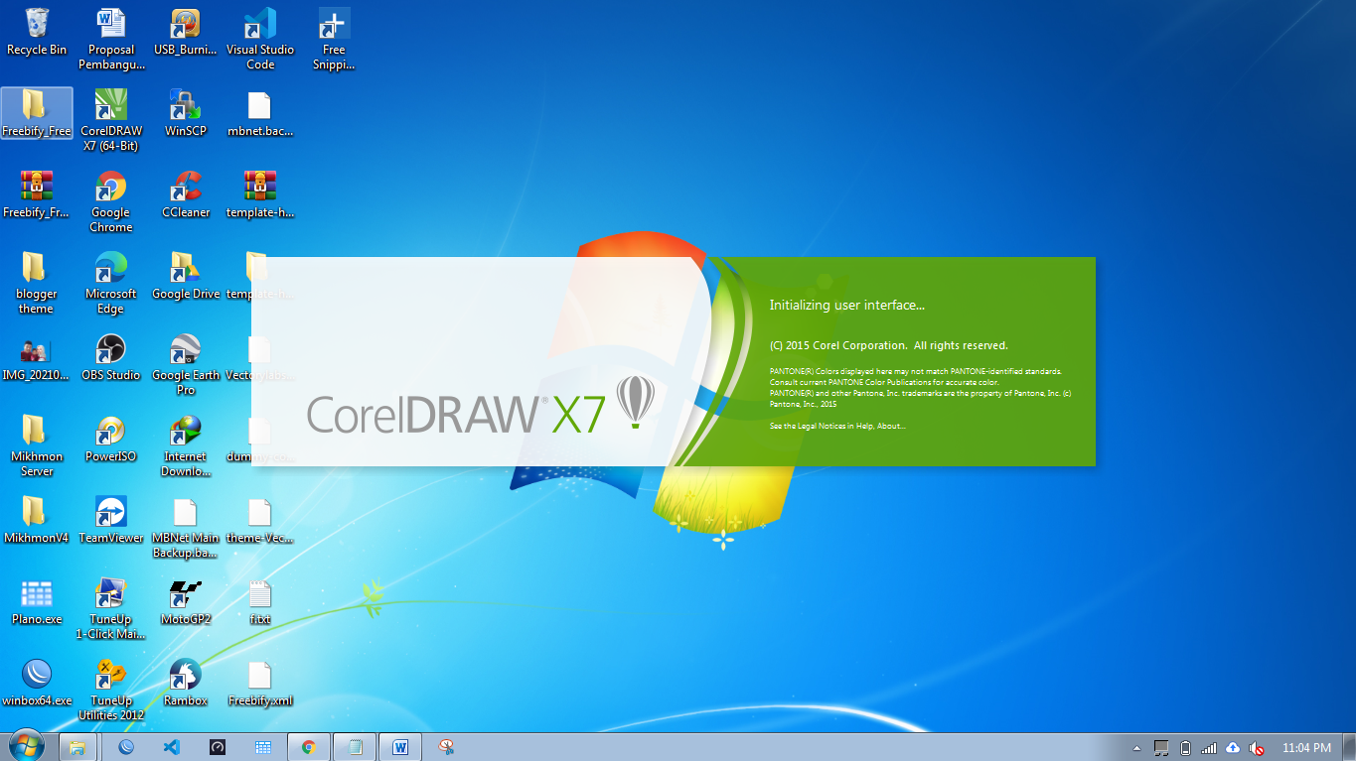
Task: Switch to Microsoft Word in the taskbar
Action: click(x=400, y=747)
